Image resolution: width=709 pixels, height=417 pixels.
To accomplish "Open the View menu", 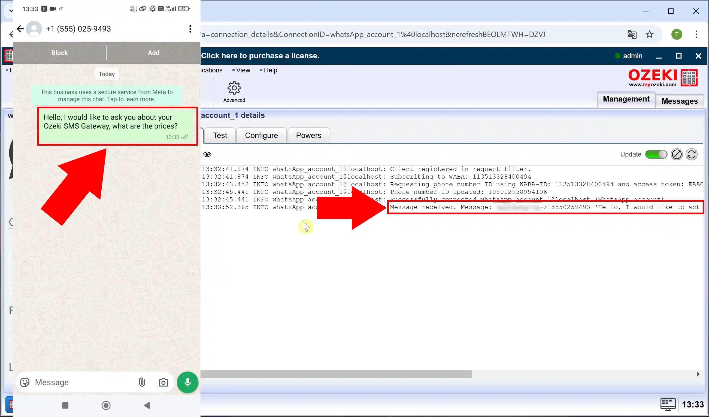I will 243,70.
